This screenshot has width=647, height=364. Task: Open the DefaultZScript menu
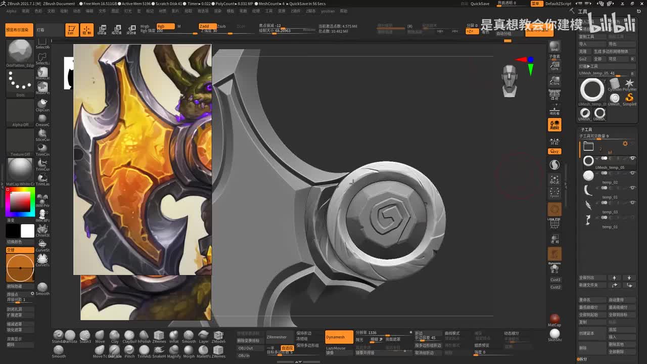pos(558,4)
